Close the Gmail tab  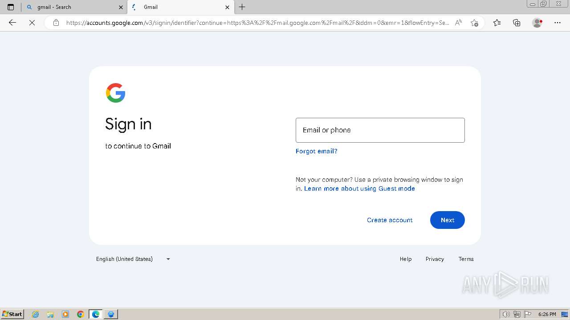[228, 7]
